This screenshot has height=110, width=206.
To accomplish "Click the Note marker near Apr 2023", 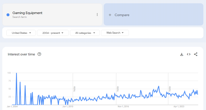I will click(x=170, y=89).
